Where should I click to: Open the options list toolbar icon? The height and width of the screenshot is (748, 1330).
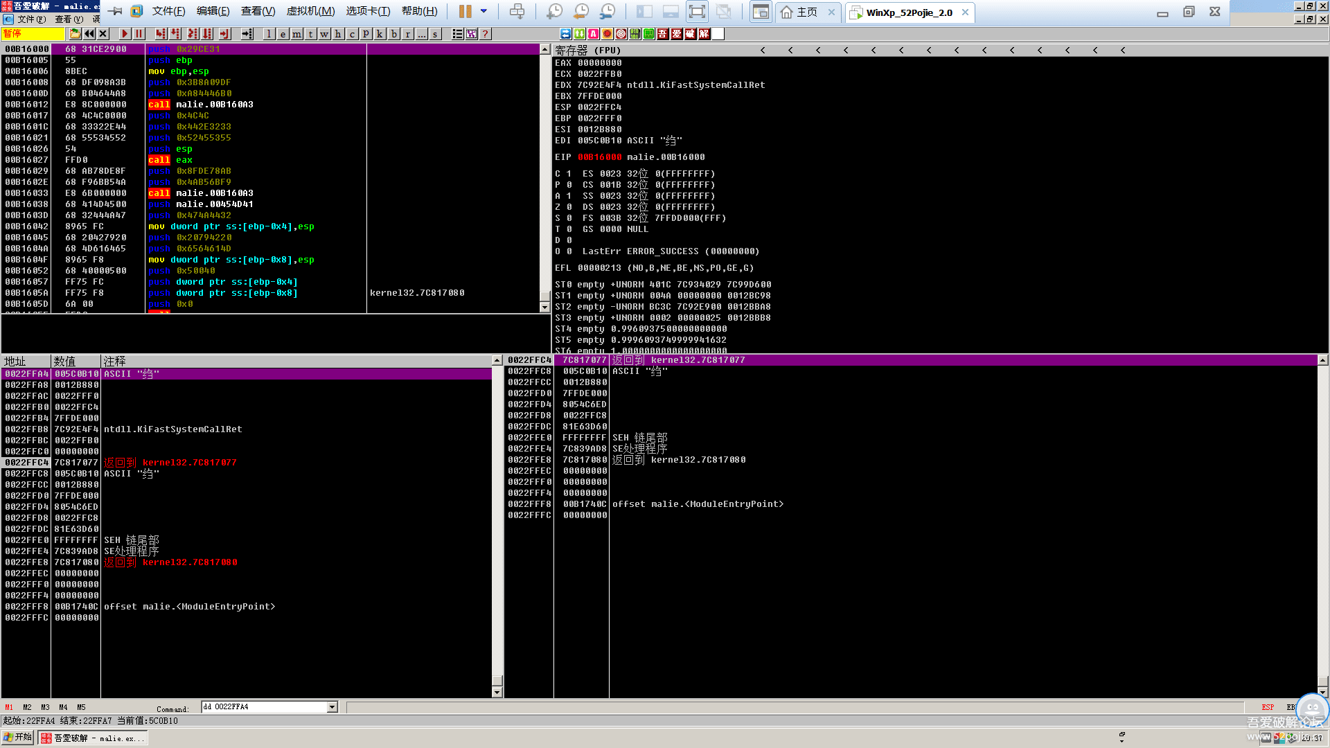point(457,34)
